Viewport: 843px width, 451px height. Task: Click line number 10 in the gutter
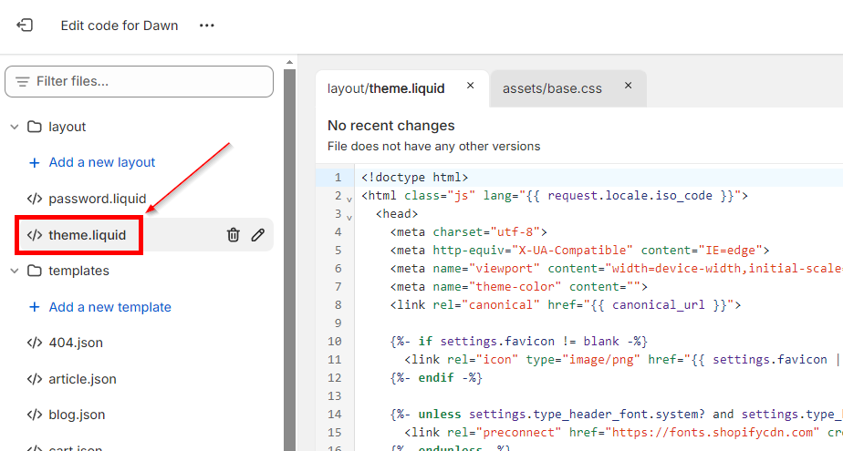pyautogui.click(x=335, y=342)
